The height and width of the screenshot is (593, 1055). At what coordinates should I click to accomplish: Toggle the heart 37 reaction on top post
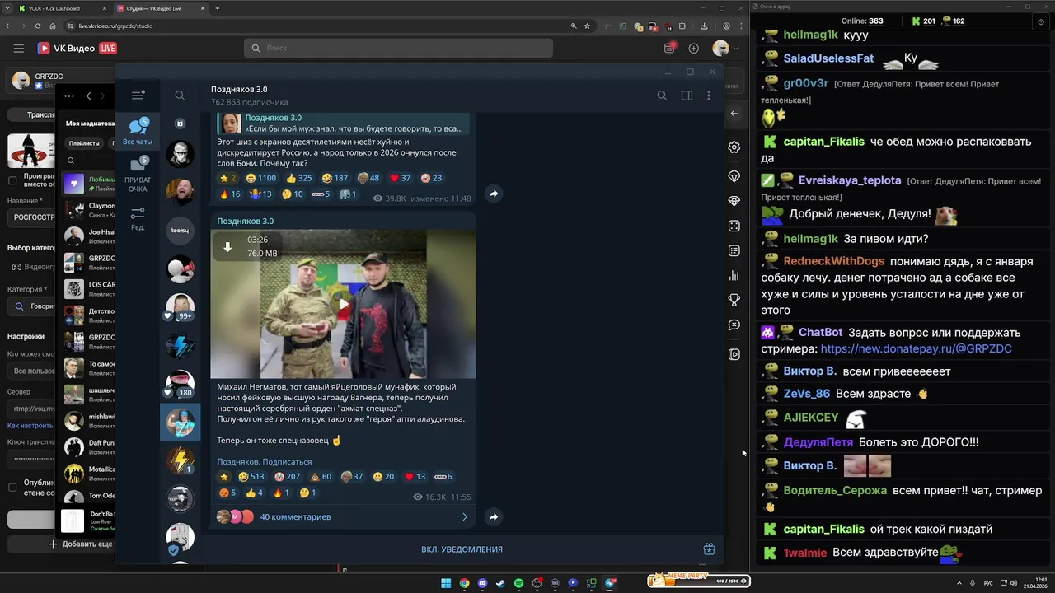tap(400, 178)
